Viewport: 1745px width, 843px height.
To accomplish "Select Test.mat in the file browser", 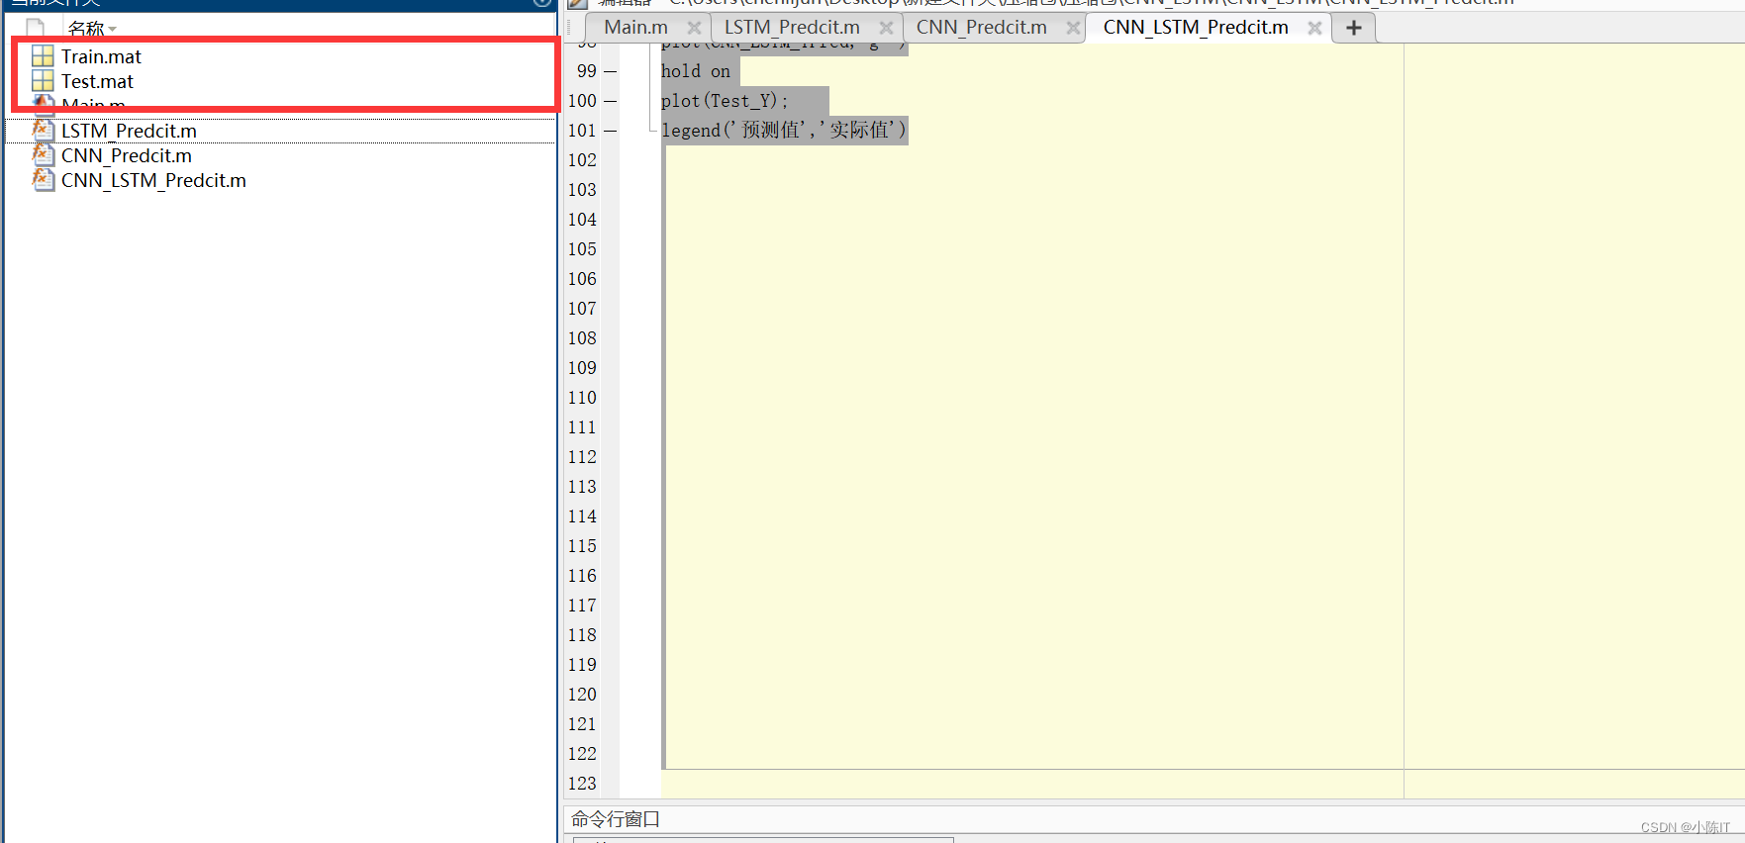I will click(x=97, y=81).
